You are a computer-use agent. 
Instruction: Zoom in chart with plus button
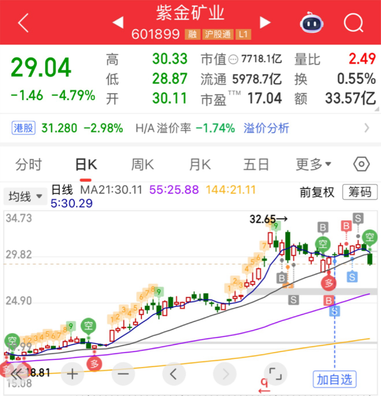click(x=72, y=374)
